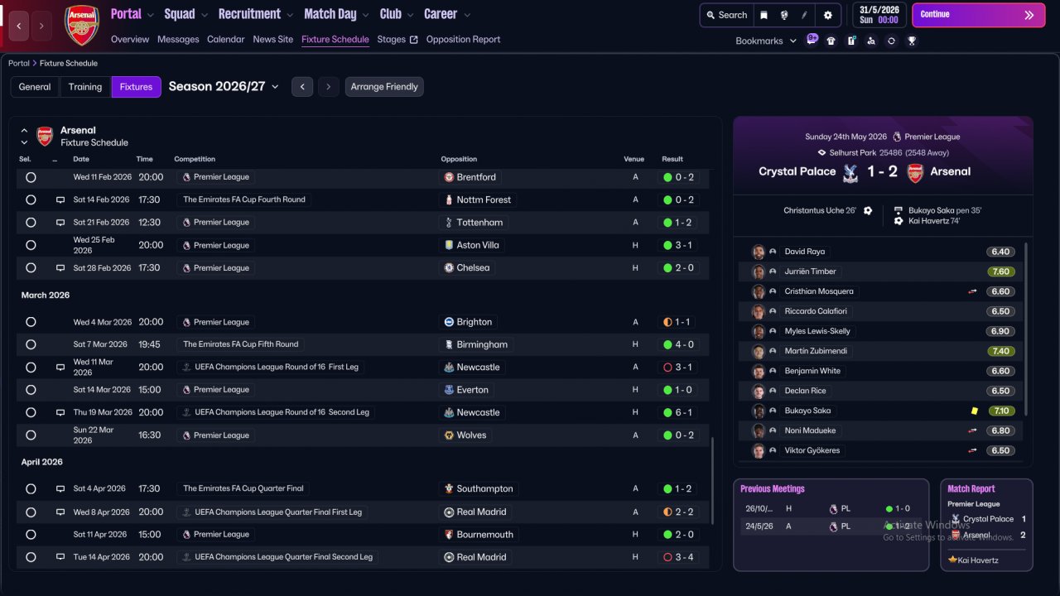
Task: Select the 26/10 previous meeting row
Action: [831, 509]
